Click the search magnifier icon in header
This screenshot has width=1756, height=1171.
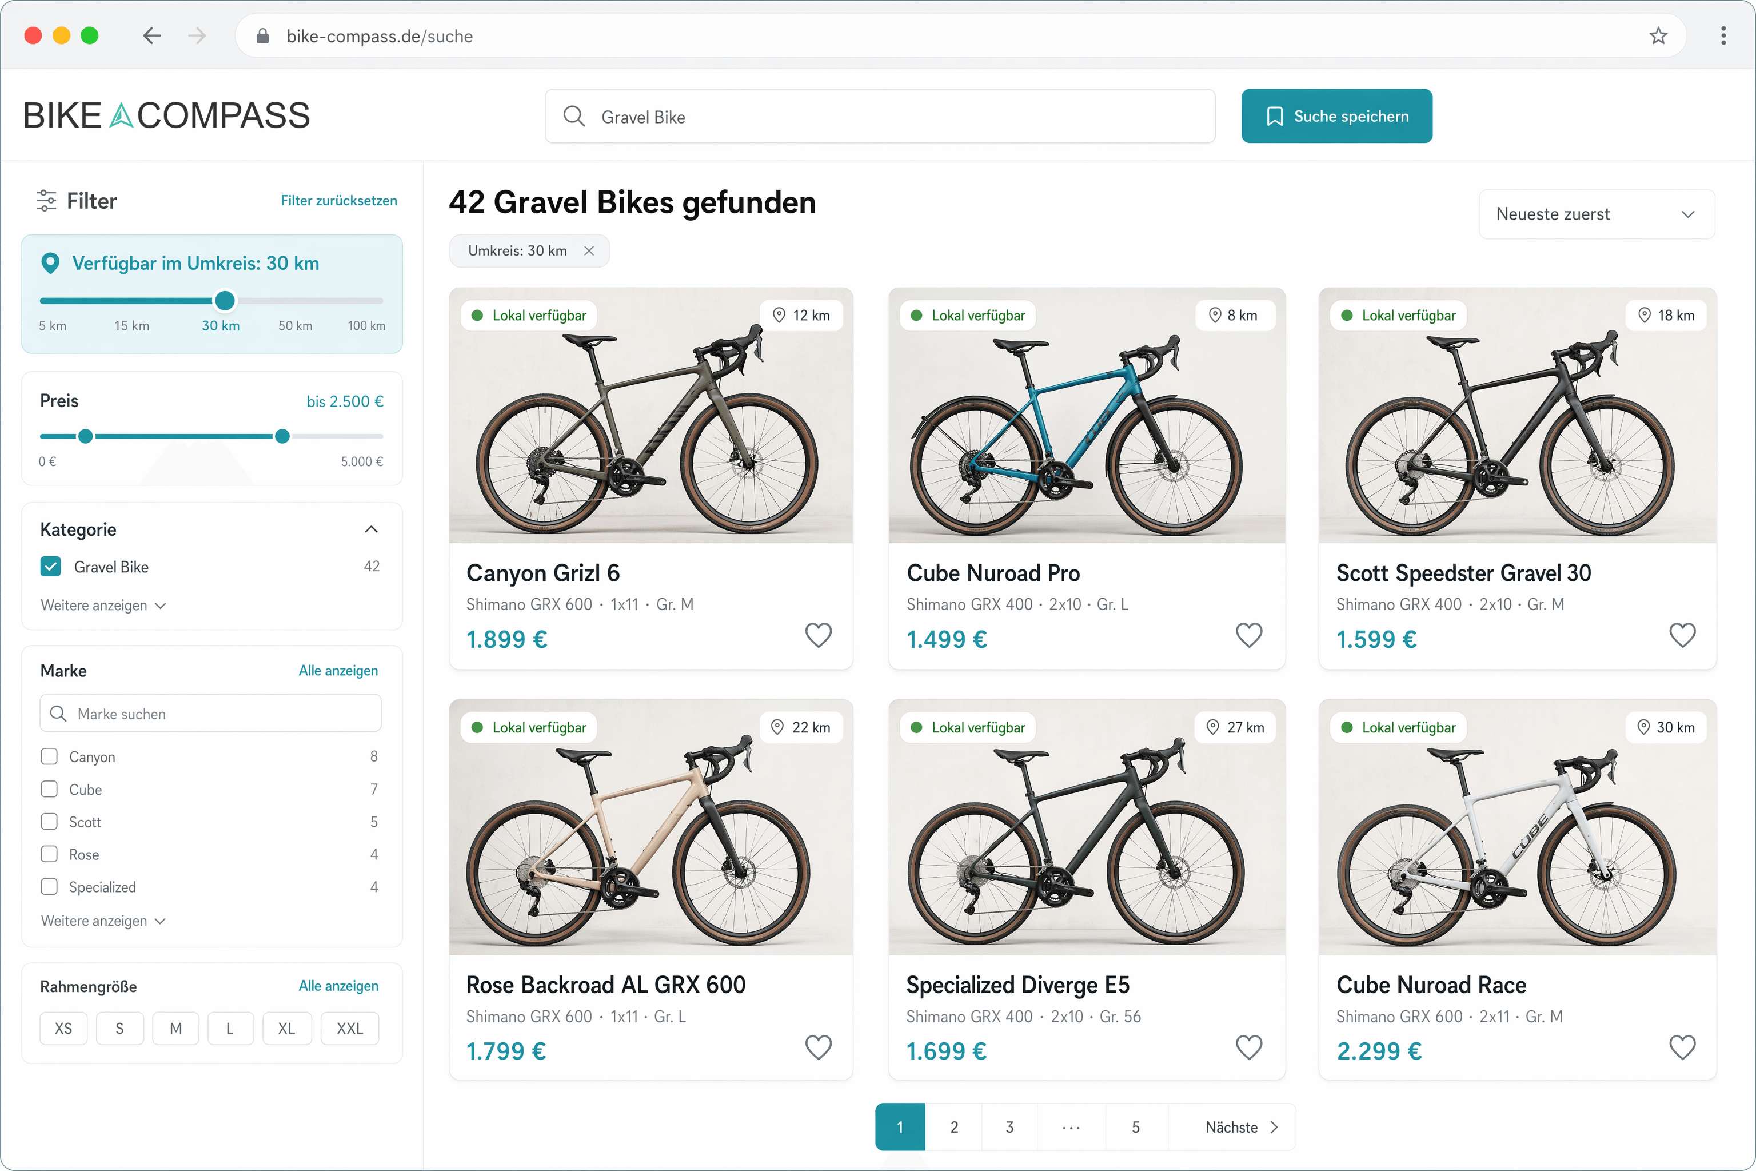tap(573, 115)
